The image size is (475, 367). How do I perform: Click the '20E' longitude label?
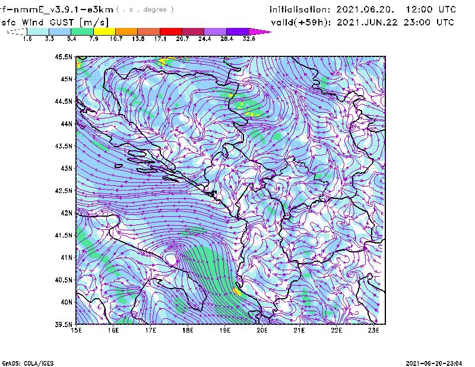point(262,330)
